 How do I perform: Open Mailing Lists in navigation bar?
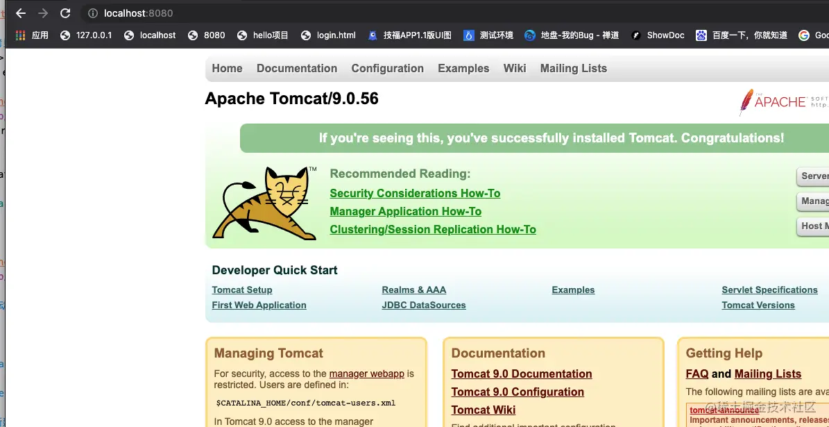[574, 68]
